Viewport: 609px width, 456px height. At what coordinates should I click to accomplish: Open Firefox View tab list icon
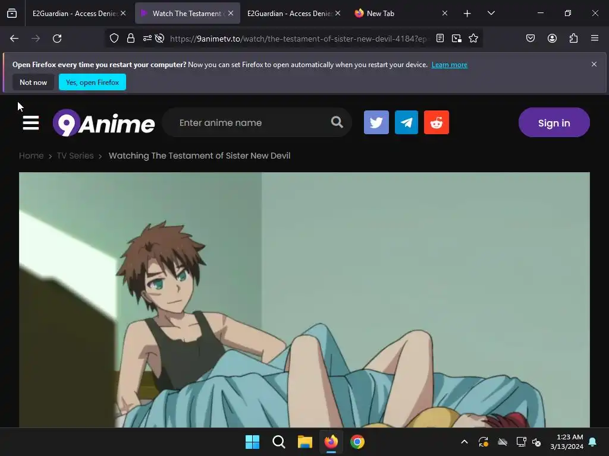point(12,13)
